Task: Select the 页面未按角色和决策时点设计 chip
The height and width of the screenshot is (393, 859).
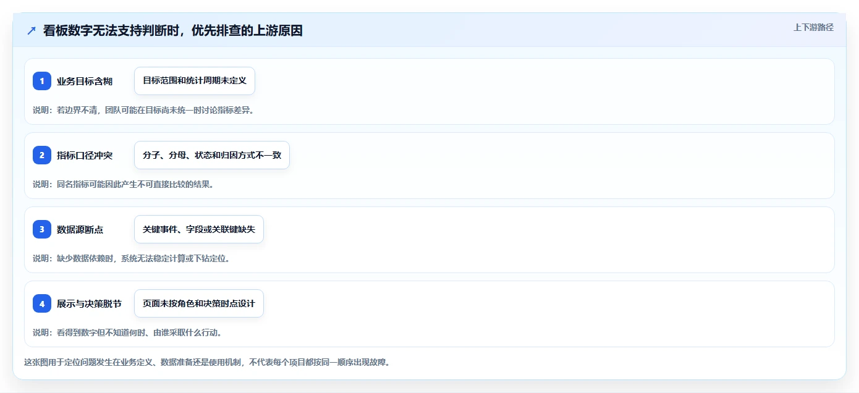Action: 199,303
